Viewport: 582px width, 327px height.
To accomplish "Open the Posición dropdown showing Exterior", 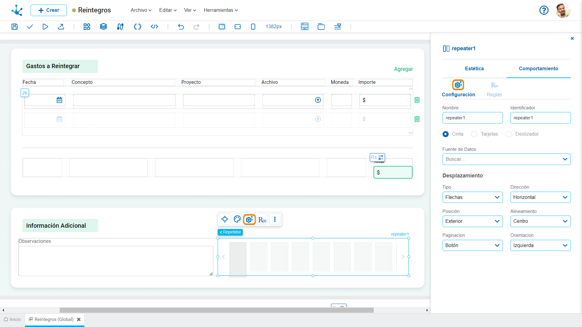I will (473, 221).
